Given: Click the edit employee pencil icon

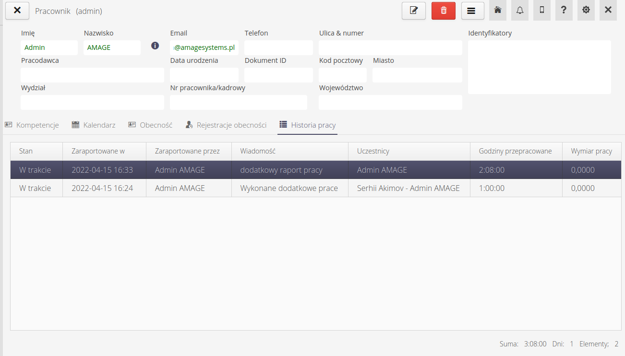Looking at the screenshot, I should click(413, 11).
